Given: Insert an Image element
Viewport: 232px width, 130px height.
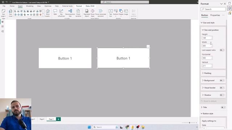Looking at the screenshot, I should (126, 12).
